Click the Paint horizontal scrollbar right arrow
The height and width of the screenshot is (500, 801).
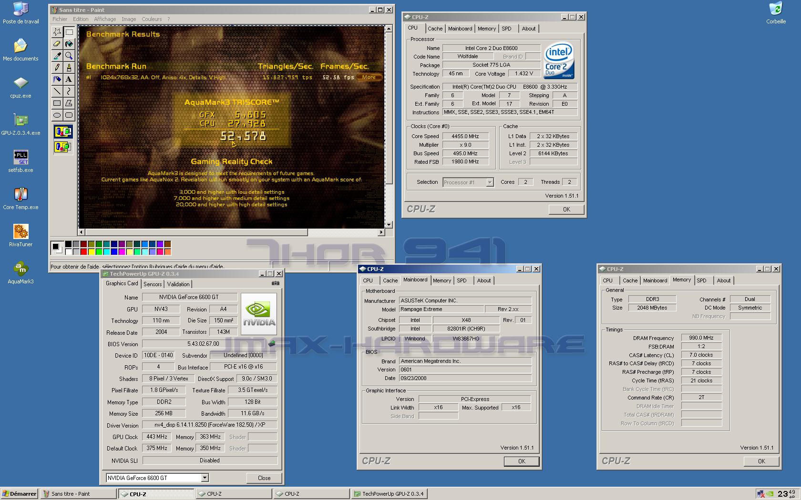[381, 232]
